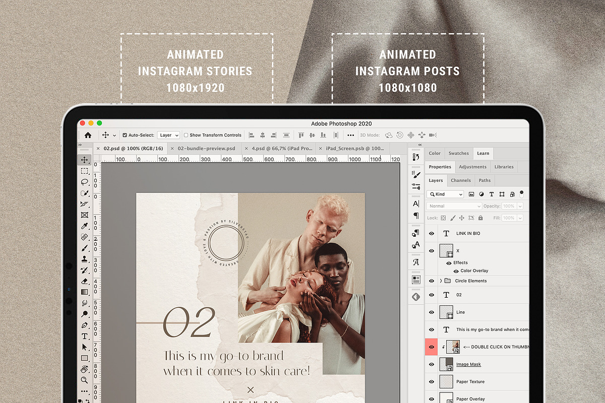Click the X layer thumbnail
The image size is (605, 403).
[447, 251]
